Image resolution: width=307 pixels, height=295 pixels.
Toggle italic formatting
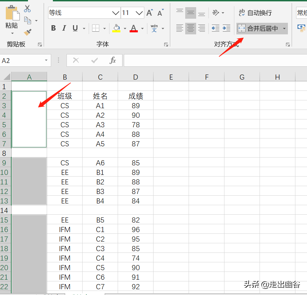pos(64,28)
